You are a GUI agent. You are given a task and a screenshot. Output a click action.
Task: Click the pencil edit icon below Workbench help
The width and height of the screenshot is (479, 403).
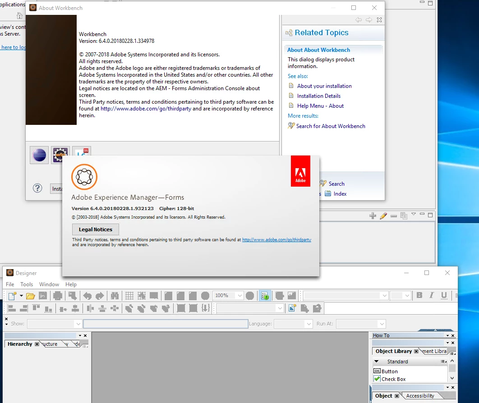pyautogui.click(x=383, y=216)
